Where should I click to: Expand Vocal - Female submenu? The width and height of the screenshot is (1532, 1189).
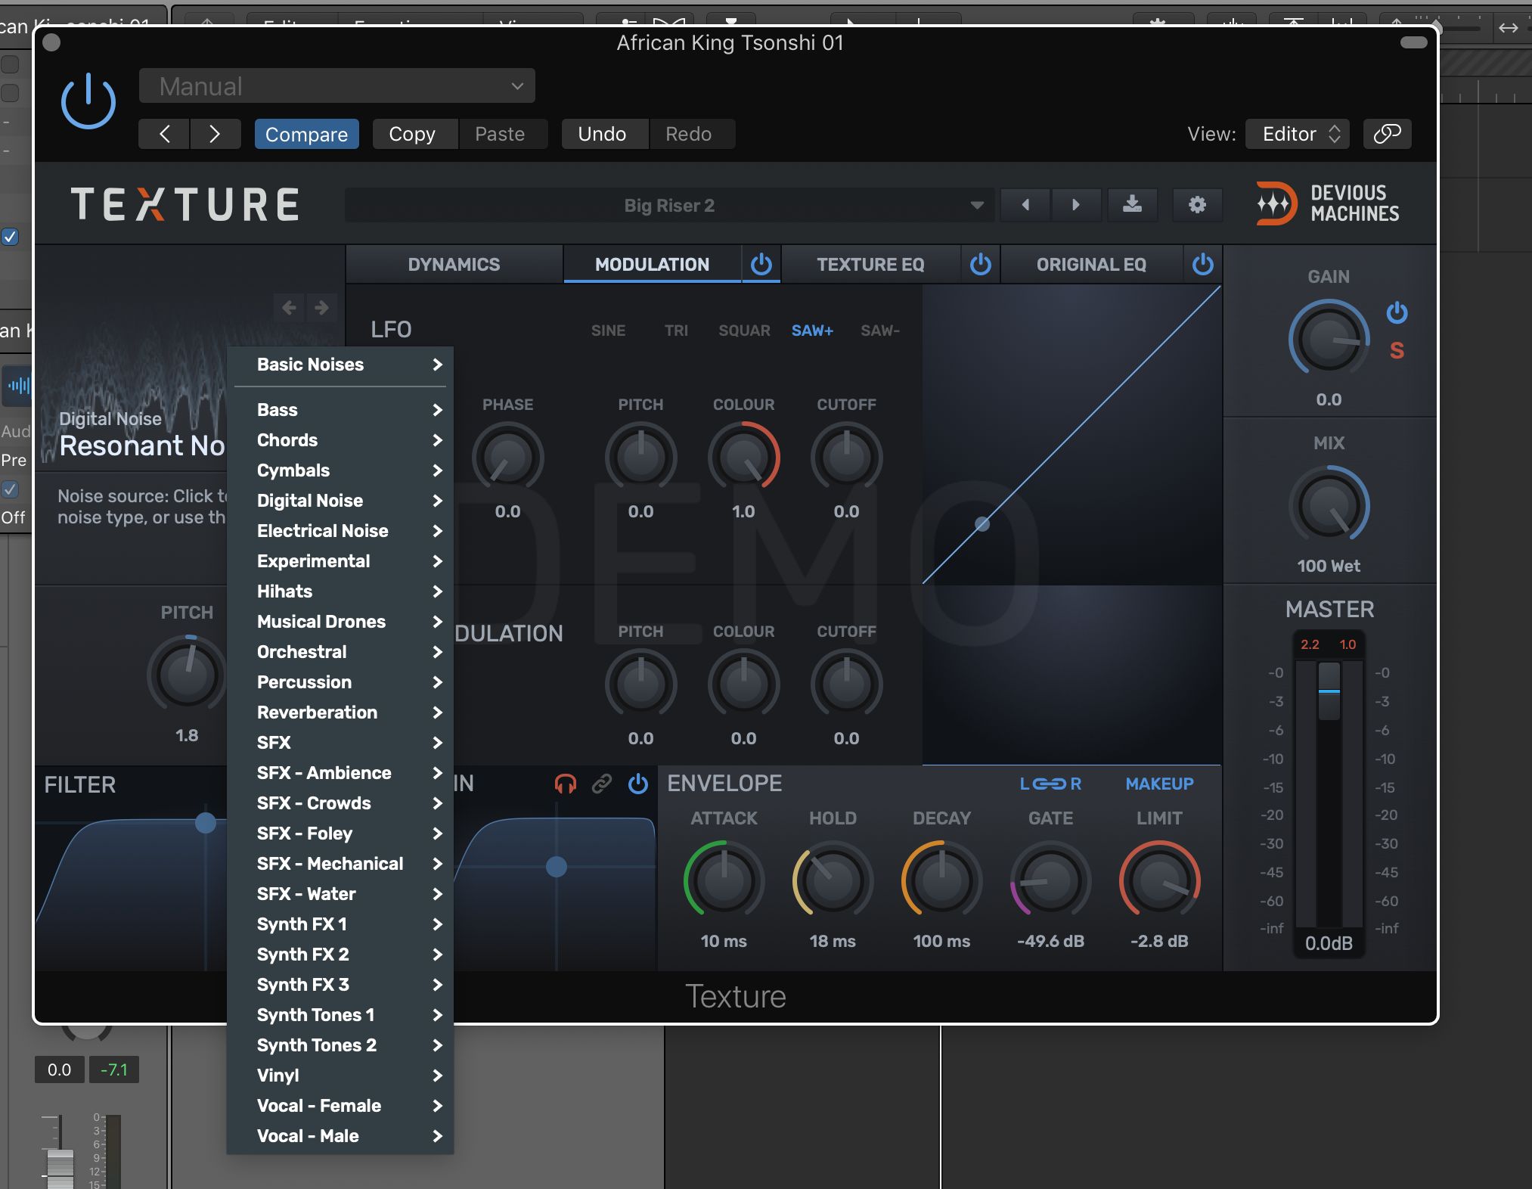click(340, 1106)
